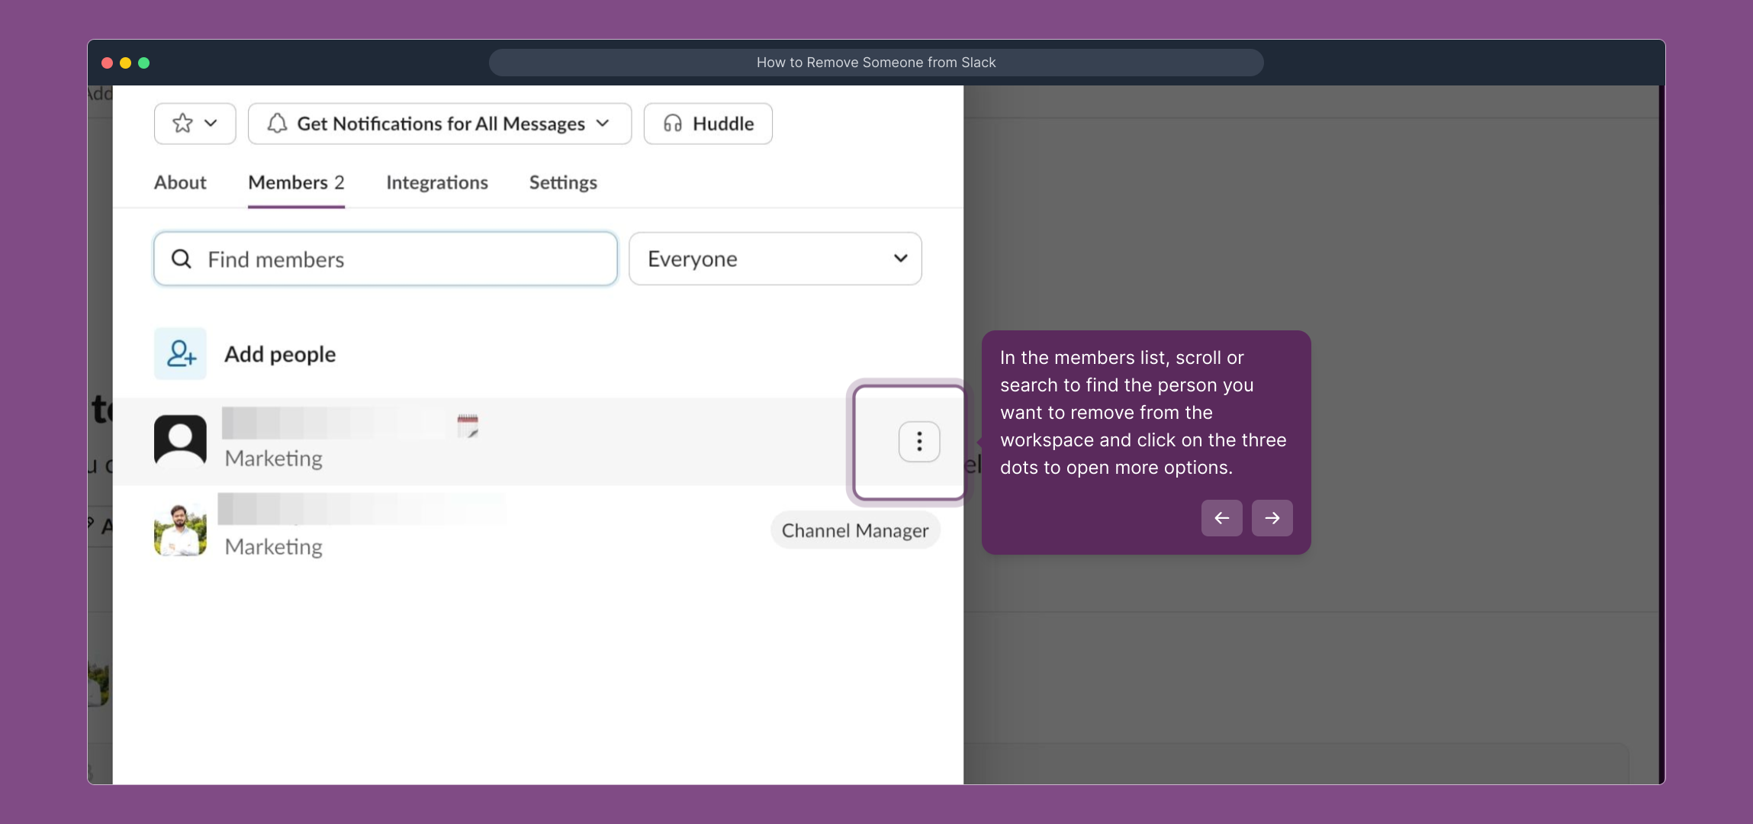The width and height of the screenshot is (1753, 824).
Task: Select the Add people person-plus icon
Action: pos(180,353)
